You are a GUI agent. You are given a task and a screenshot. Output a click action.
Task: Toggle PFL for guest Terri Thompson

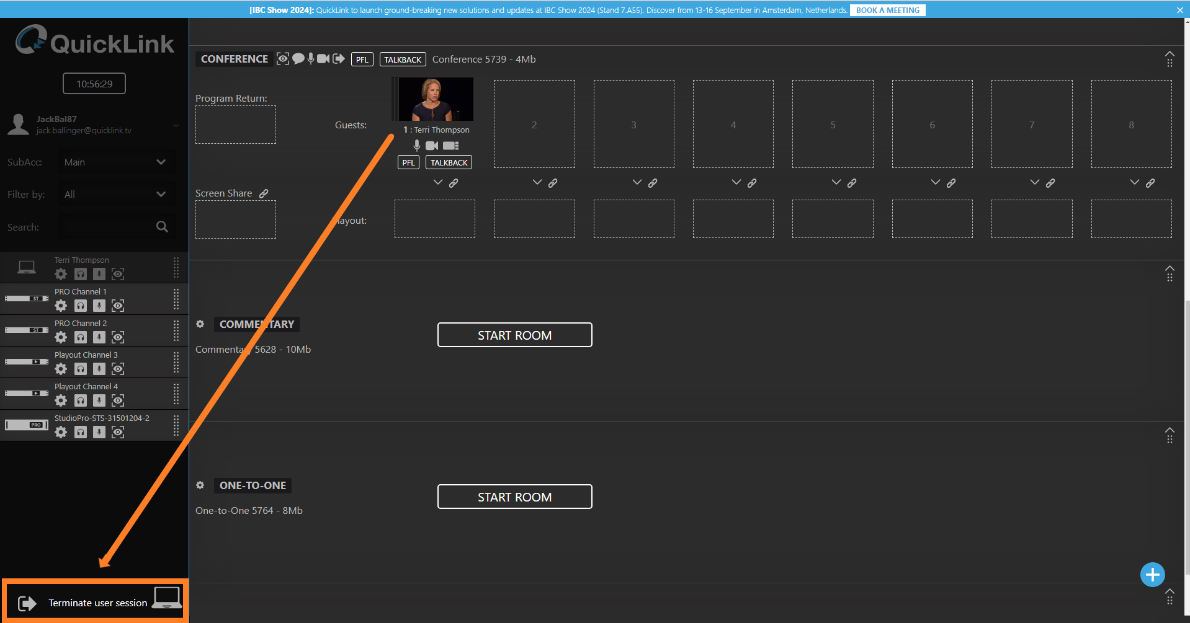(x=408, y=162)
